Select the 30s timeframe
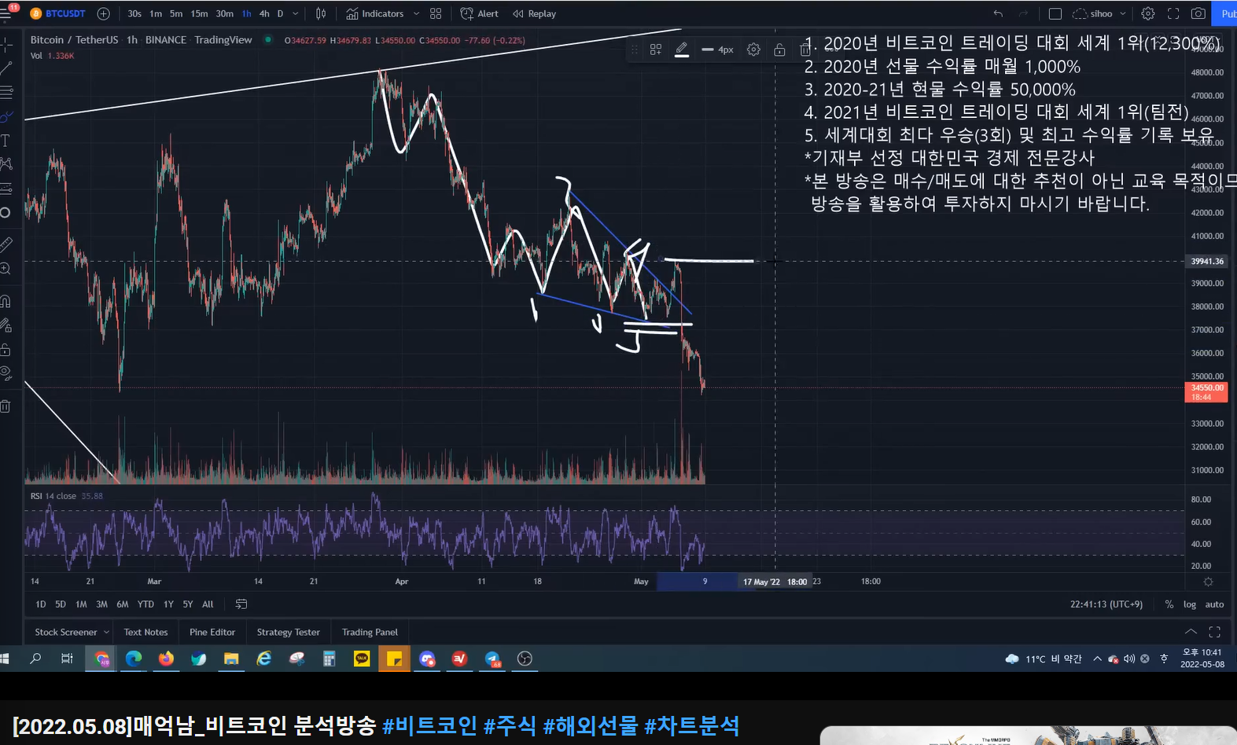 tap(134, 13)
